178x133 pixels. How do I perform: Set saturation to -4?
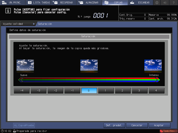pyautogui.click(x=22, y=90)
